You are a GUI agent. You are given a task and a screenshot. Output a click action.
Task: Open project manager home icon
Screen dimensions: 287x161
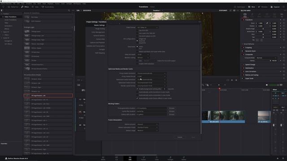tap(278, 158)
